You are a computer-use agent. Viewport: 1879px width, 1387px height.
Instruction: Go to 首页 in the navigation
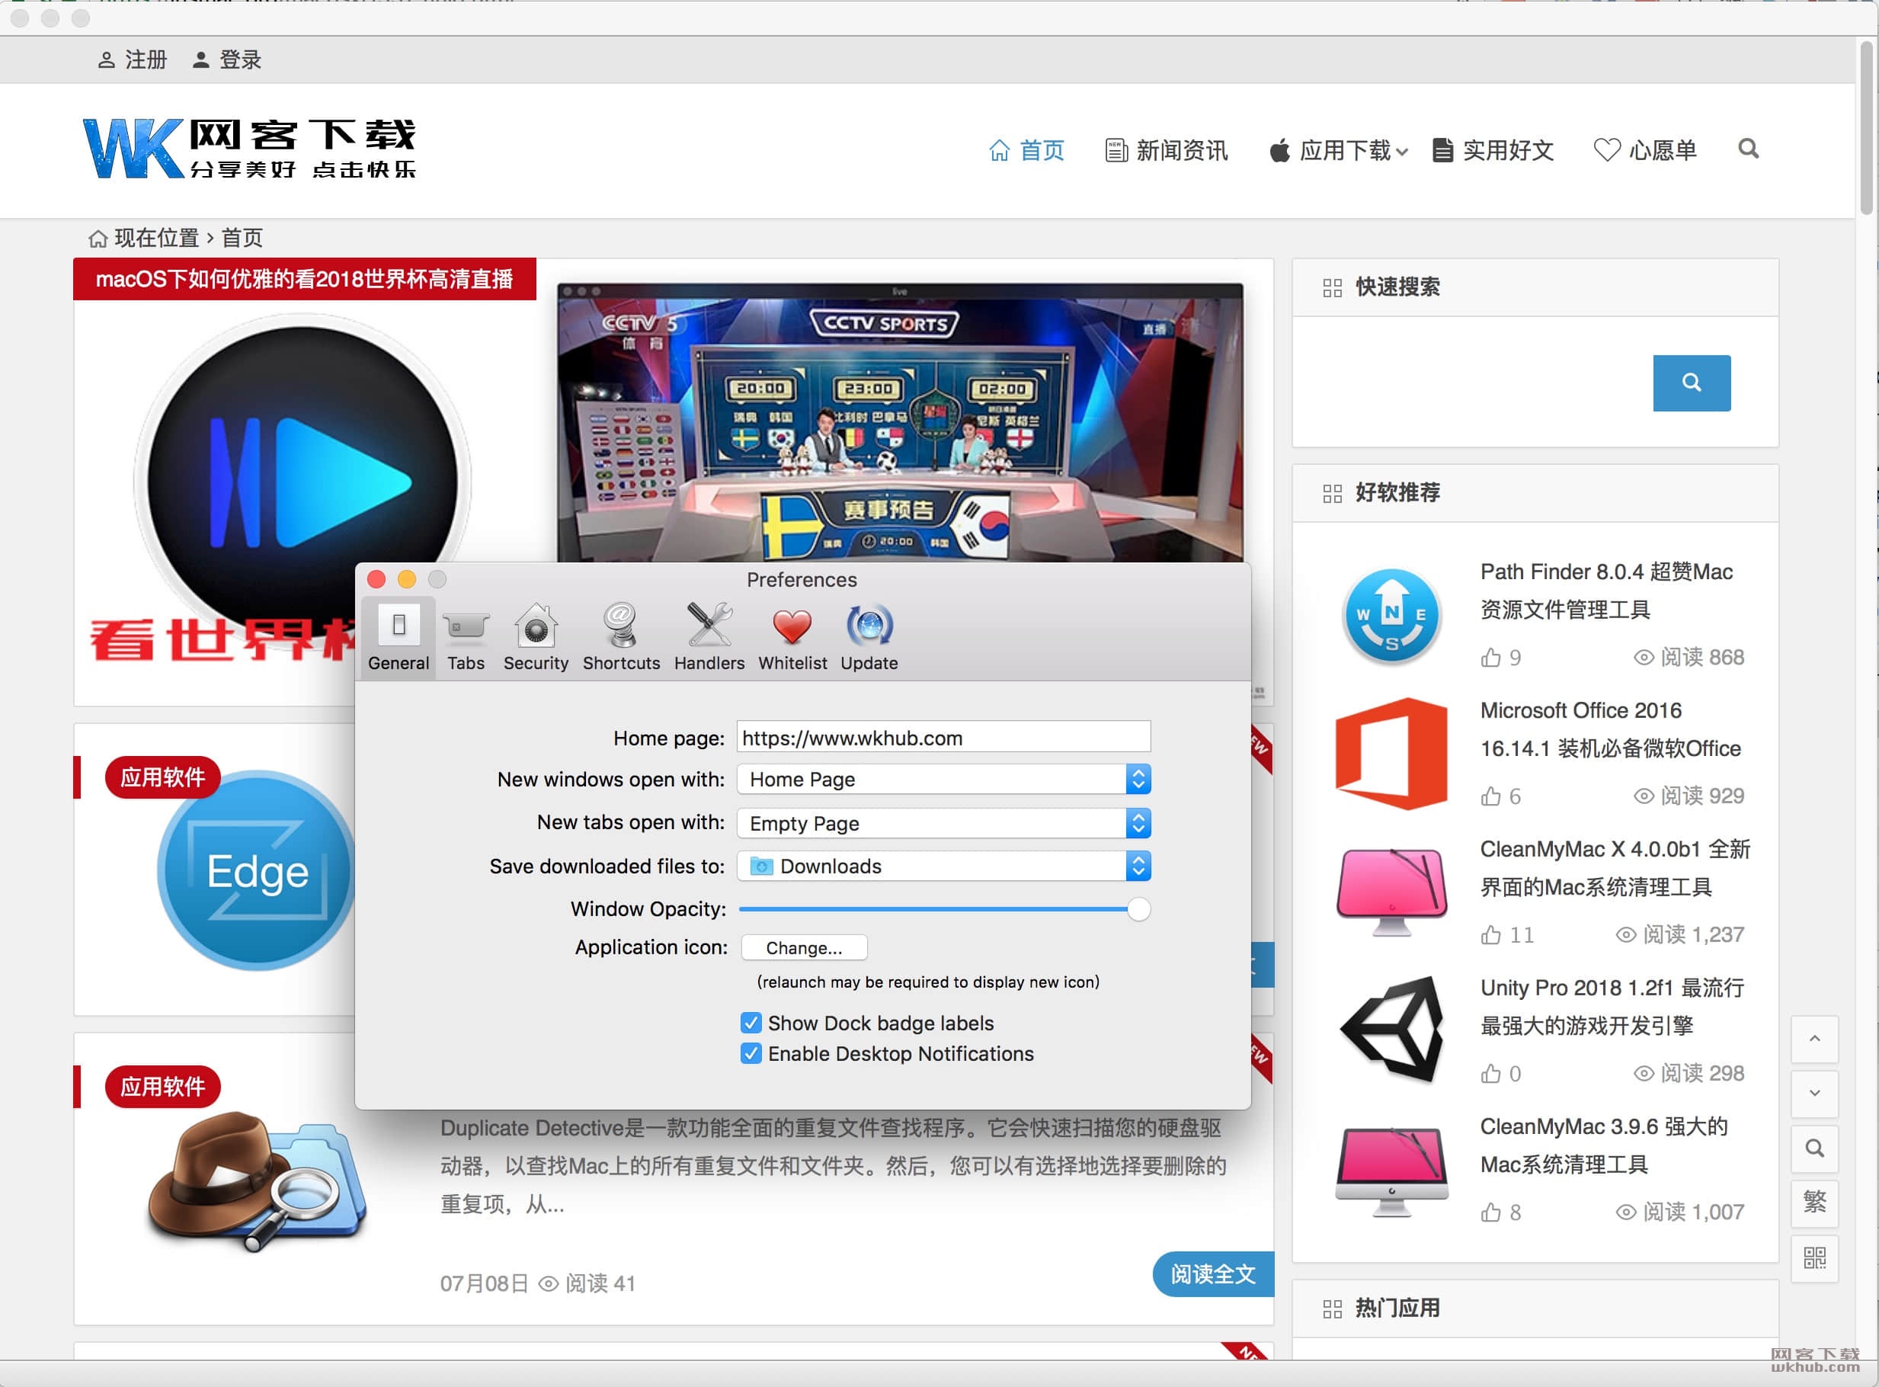coord(1026,150)
